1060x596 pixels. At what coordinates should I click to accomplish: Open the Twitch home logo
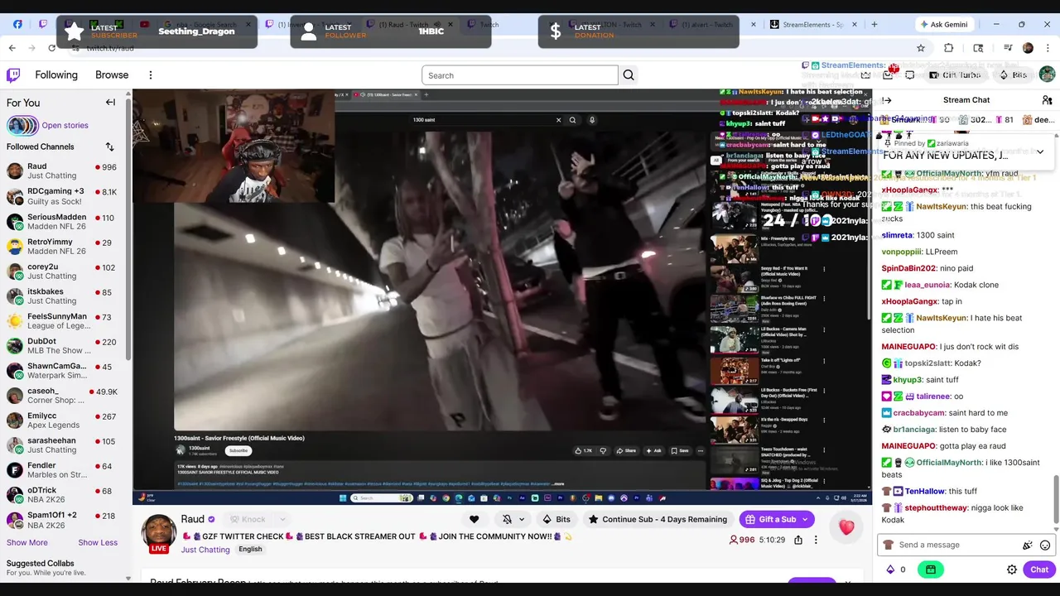(x=13, y=75)
